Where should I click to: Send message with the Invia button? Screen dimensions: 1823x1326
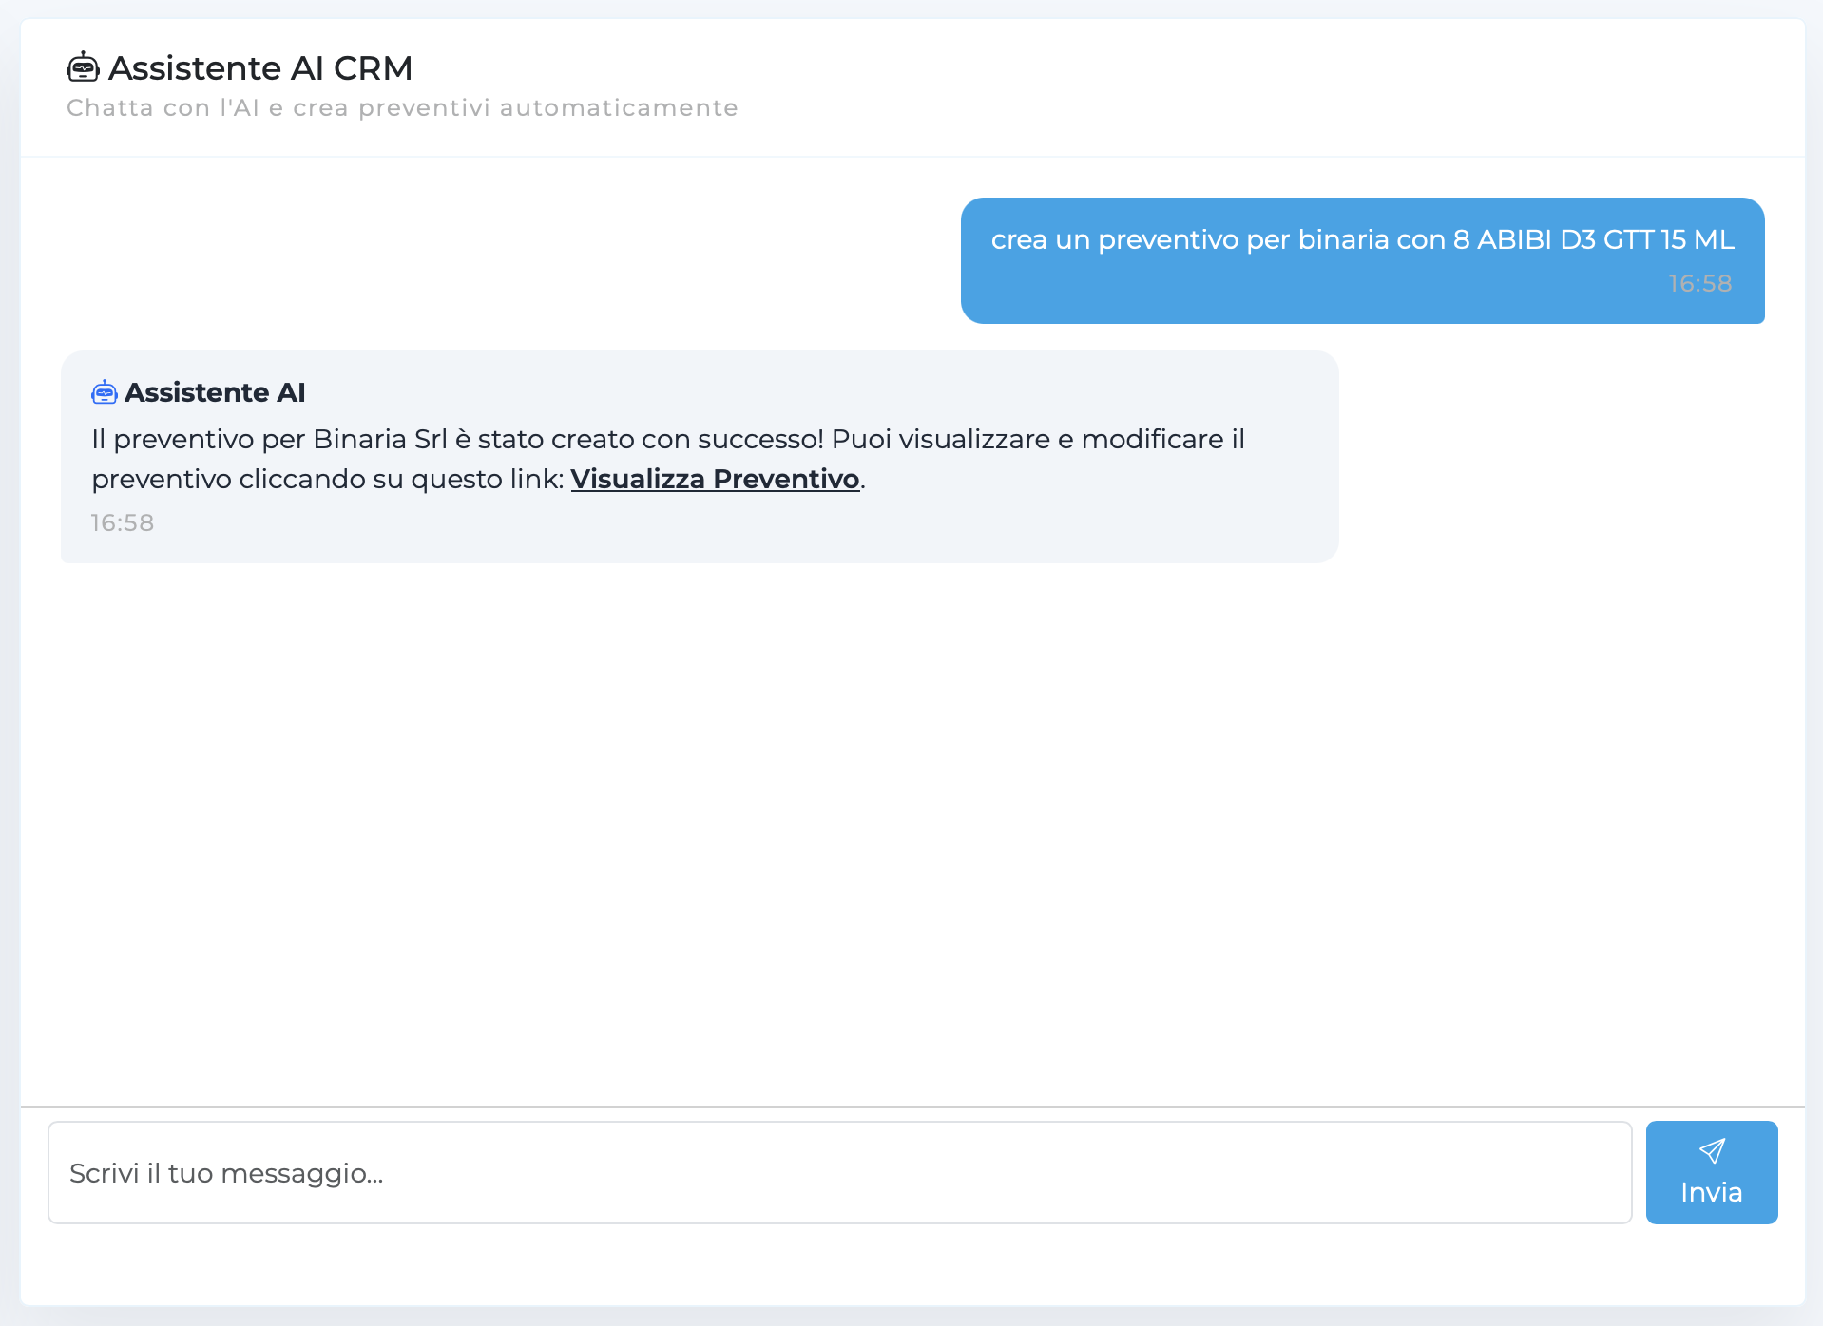coord(1712,1172)
